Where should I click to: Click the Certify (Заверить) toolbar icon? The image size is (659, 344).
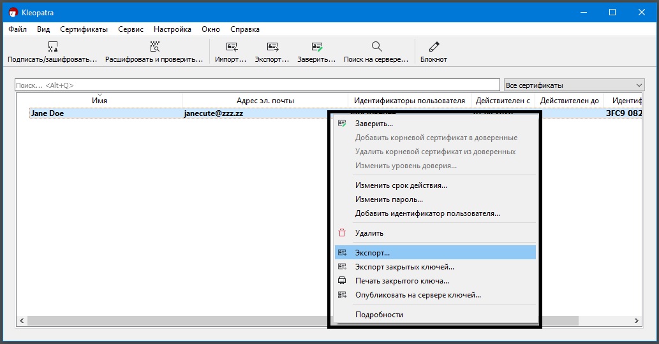click(316, 47)
